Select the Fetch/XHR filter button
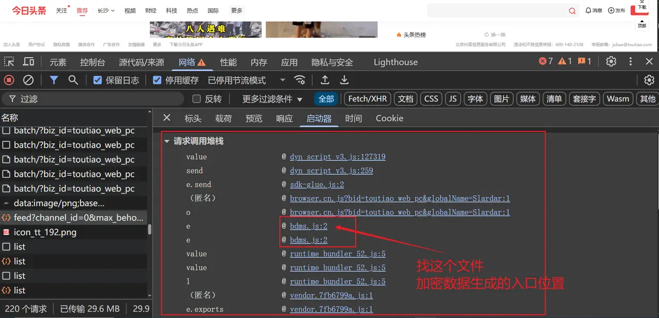This screenshot has width=659, height=318. click(x=367, y=99)
